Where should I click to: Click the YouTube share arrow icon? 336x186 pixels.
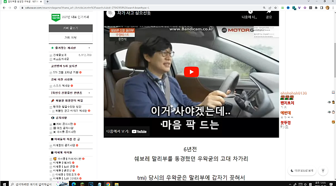(269, 12)
